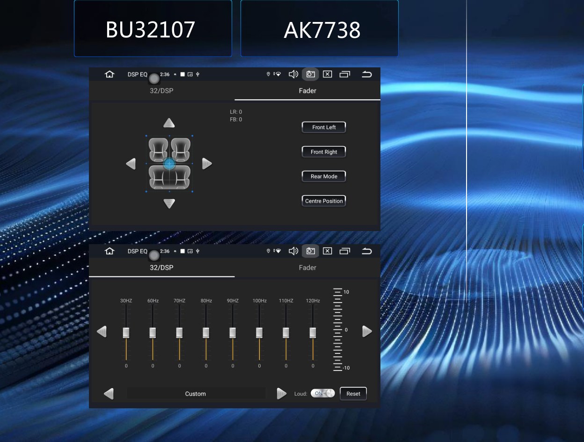Select next EQ preset right of Custom

point(282,394)
